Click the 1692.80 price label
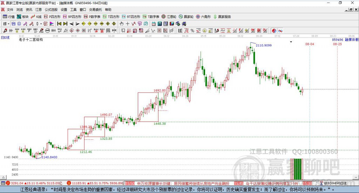This screenshot has height=193, width=359. 160,90
